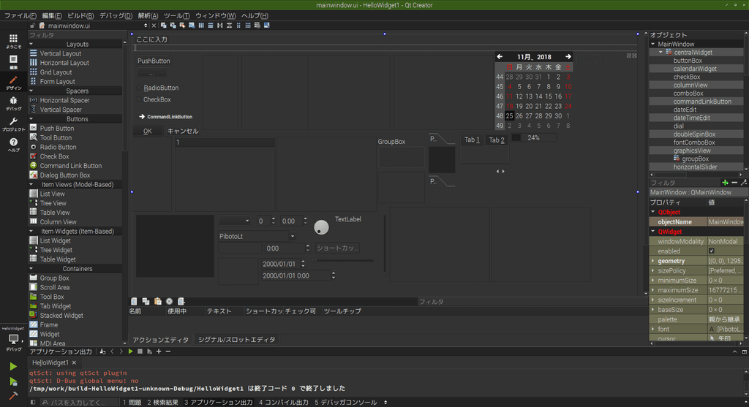Switch to シグナル/スロットエディタ tab

point(236,340)
